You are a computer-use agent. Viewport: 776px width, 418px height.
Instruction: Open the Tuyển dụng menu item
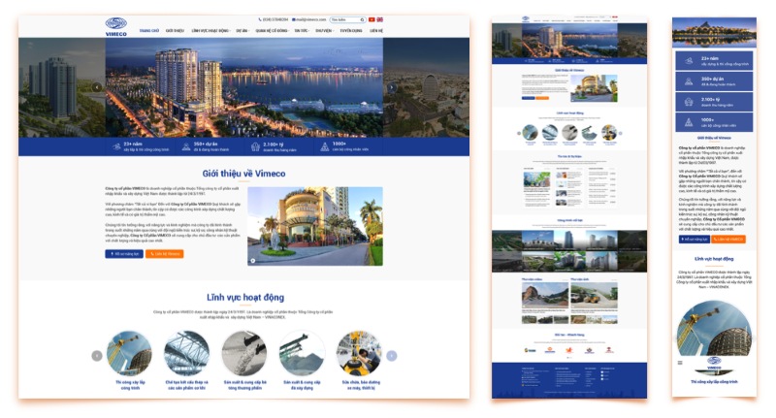tap(351, 31)
